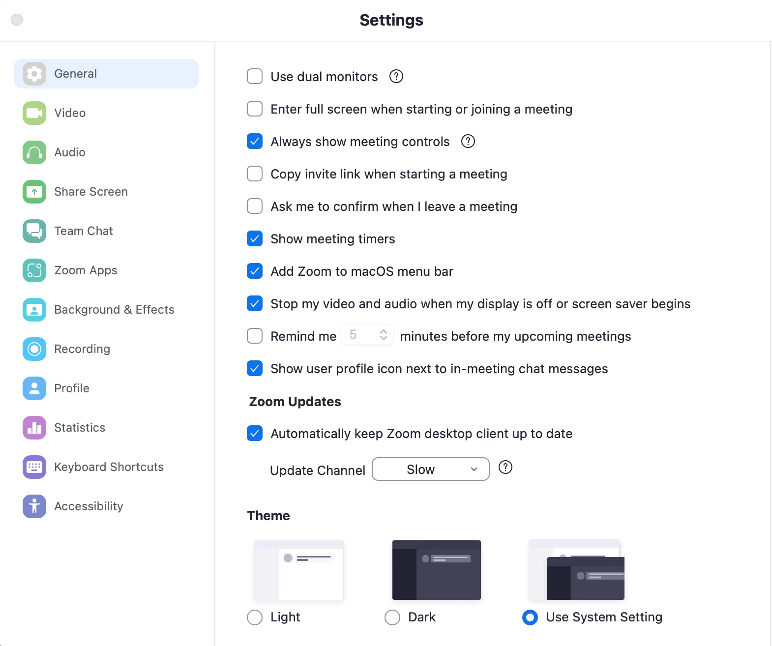Toggle Stop my video and audio checkbox
Screen dimensions: 772x646
(255, 303)
